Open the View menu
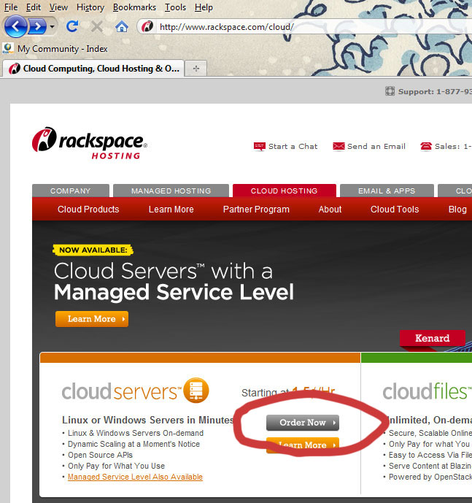The image size is (472, 503). (58, 7)
